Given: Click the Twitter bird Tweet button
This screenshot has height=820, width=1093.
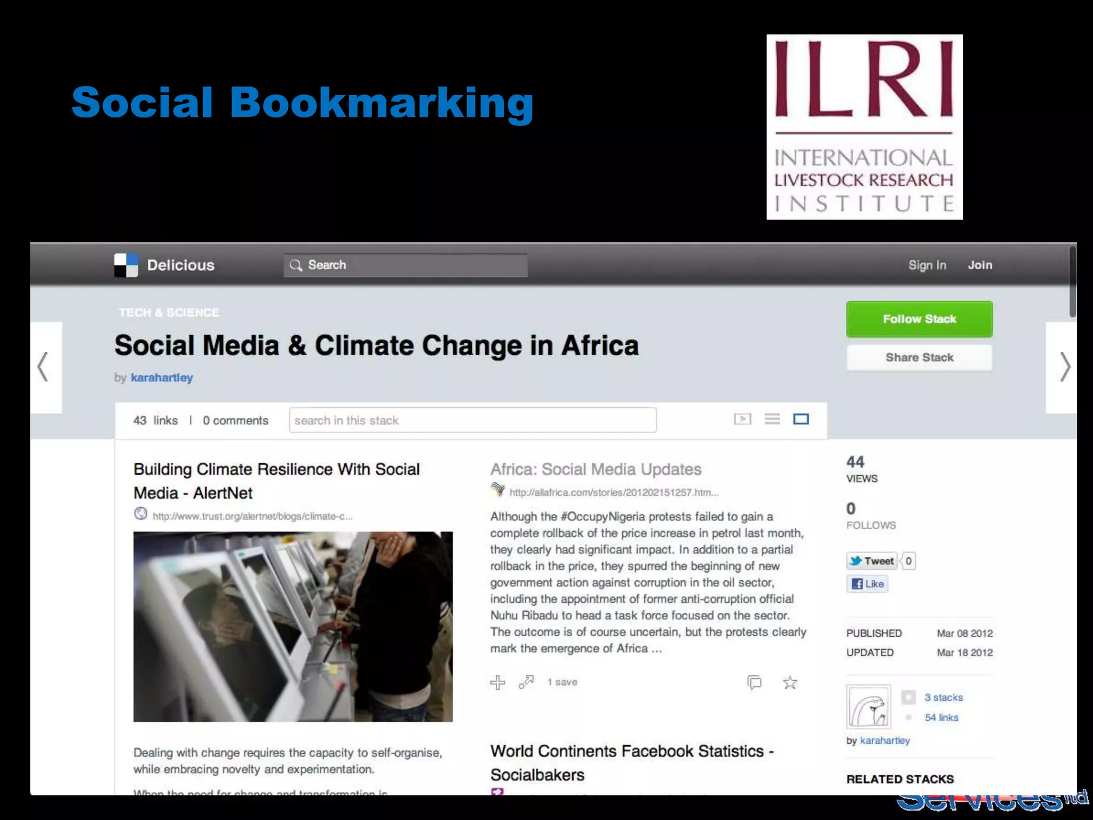Looking at the screenshot, I should coord(872,561).
